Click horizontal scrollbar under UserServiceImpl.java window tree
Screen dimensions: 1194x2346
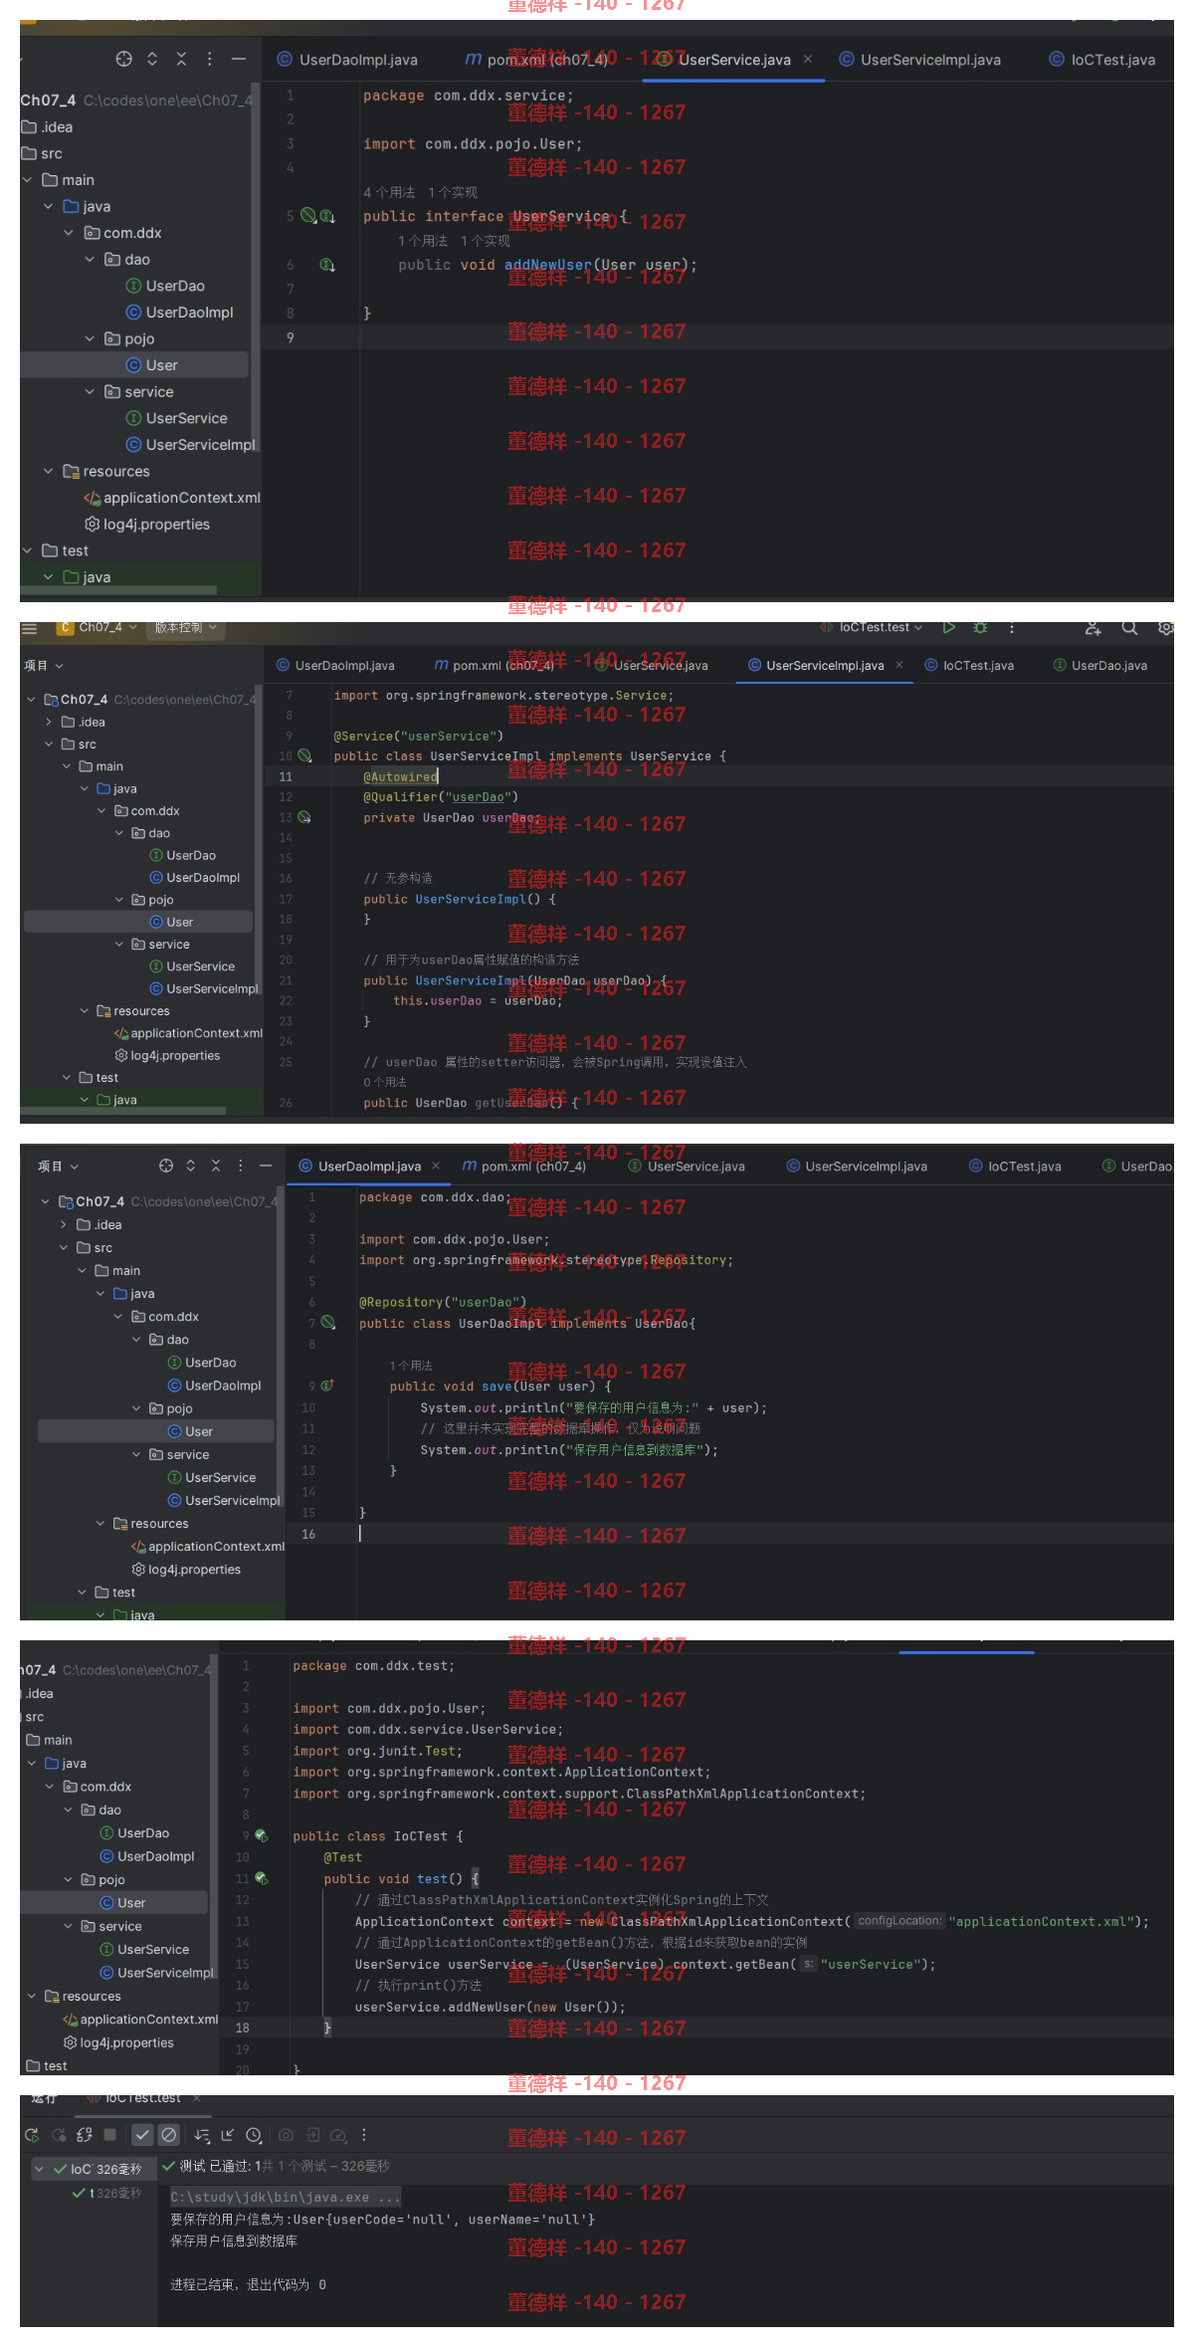point(122,1110)
